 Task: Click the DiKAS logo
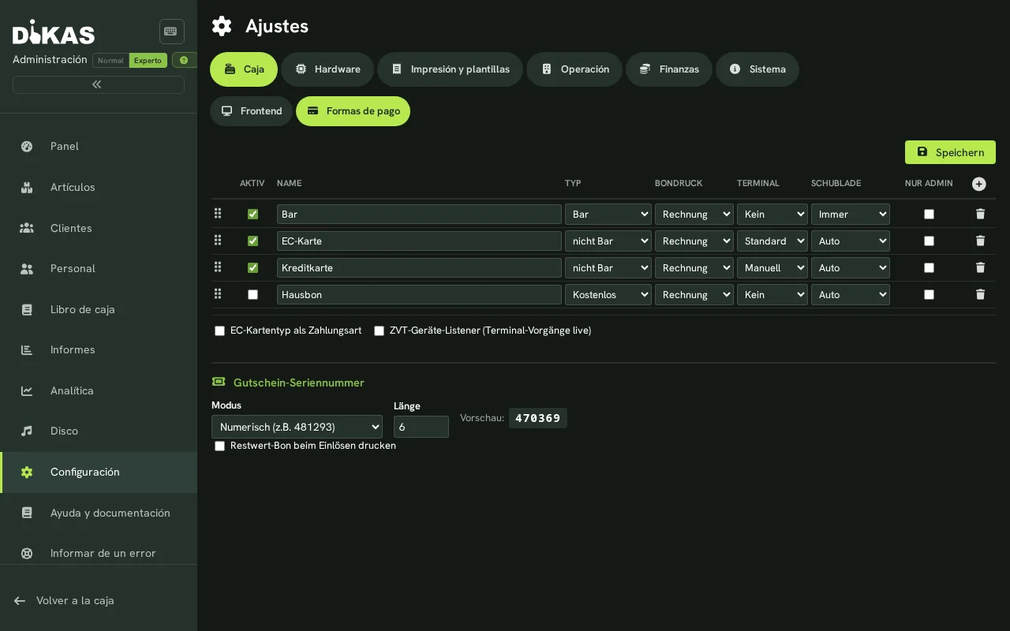pos(54,32)
